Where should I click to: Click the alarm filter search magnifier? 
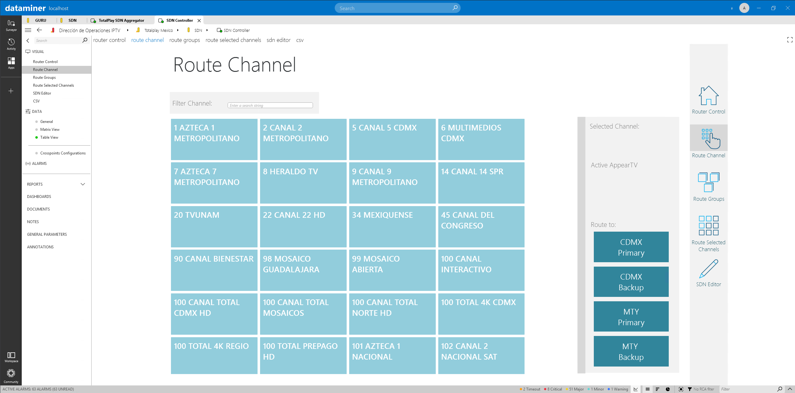tap(780, 389)
